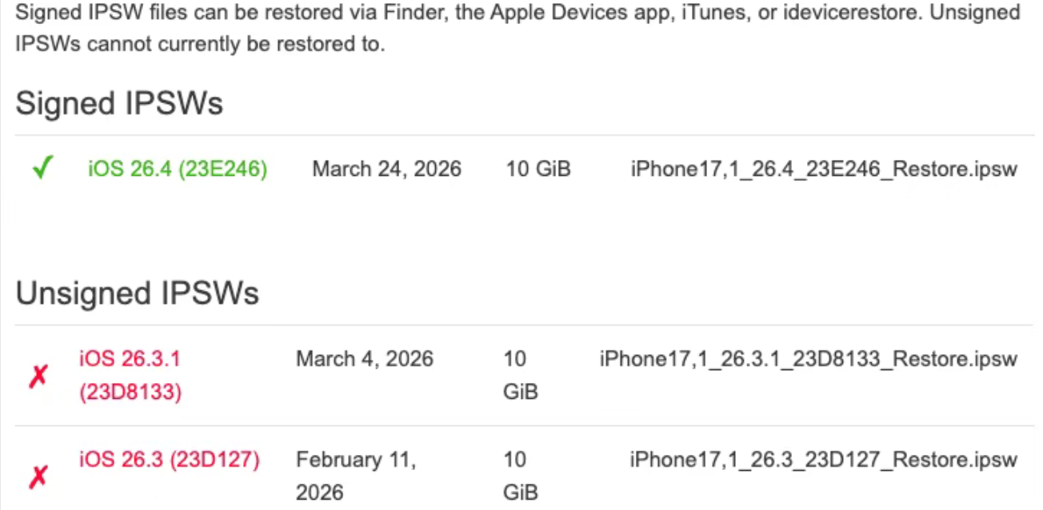
Task: Open the iOS 26.4 (23E246) link
Action: click(177, 169)
